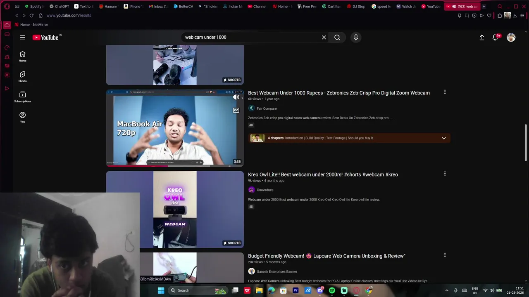Mute the Zebronics video preview

click(x=236, y=97)
